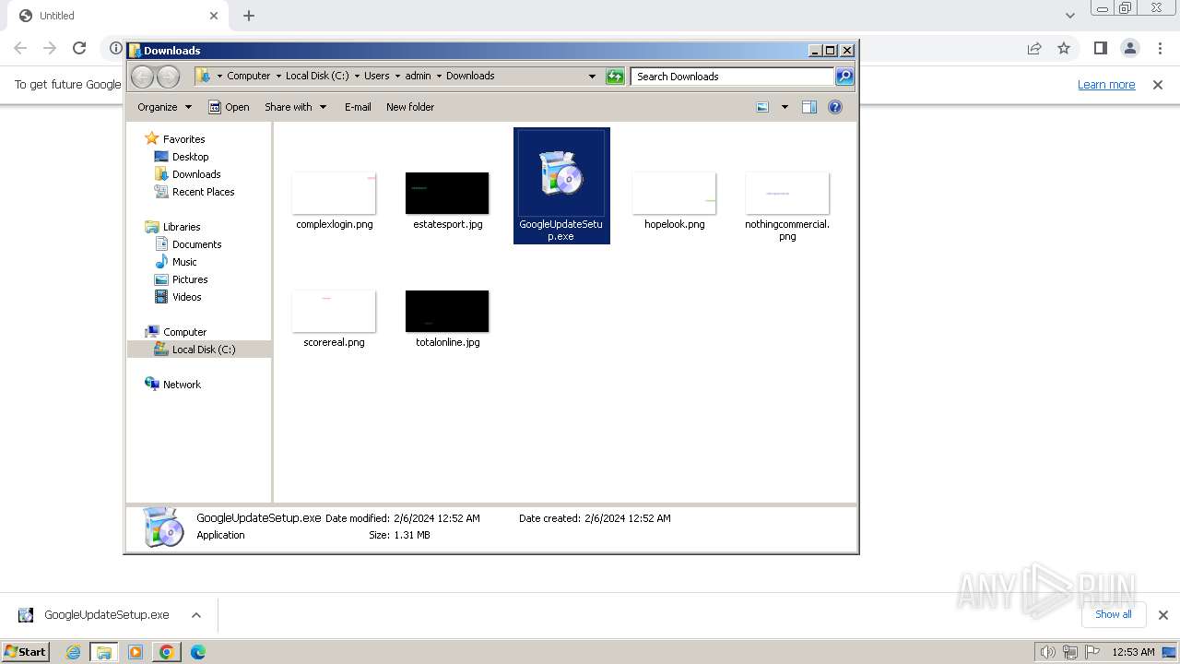Click Explorer back navigation arrow

coord(143,77)
